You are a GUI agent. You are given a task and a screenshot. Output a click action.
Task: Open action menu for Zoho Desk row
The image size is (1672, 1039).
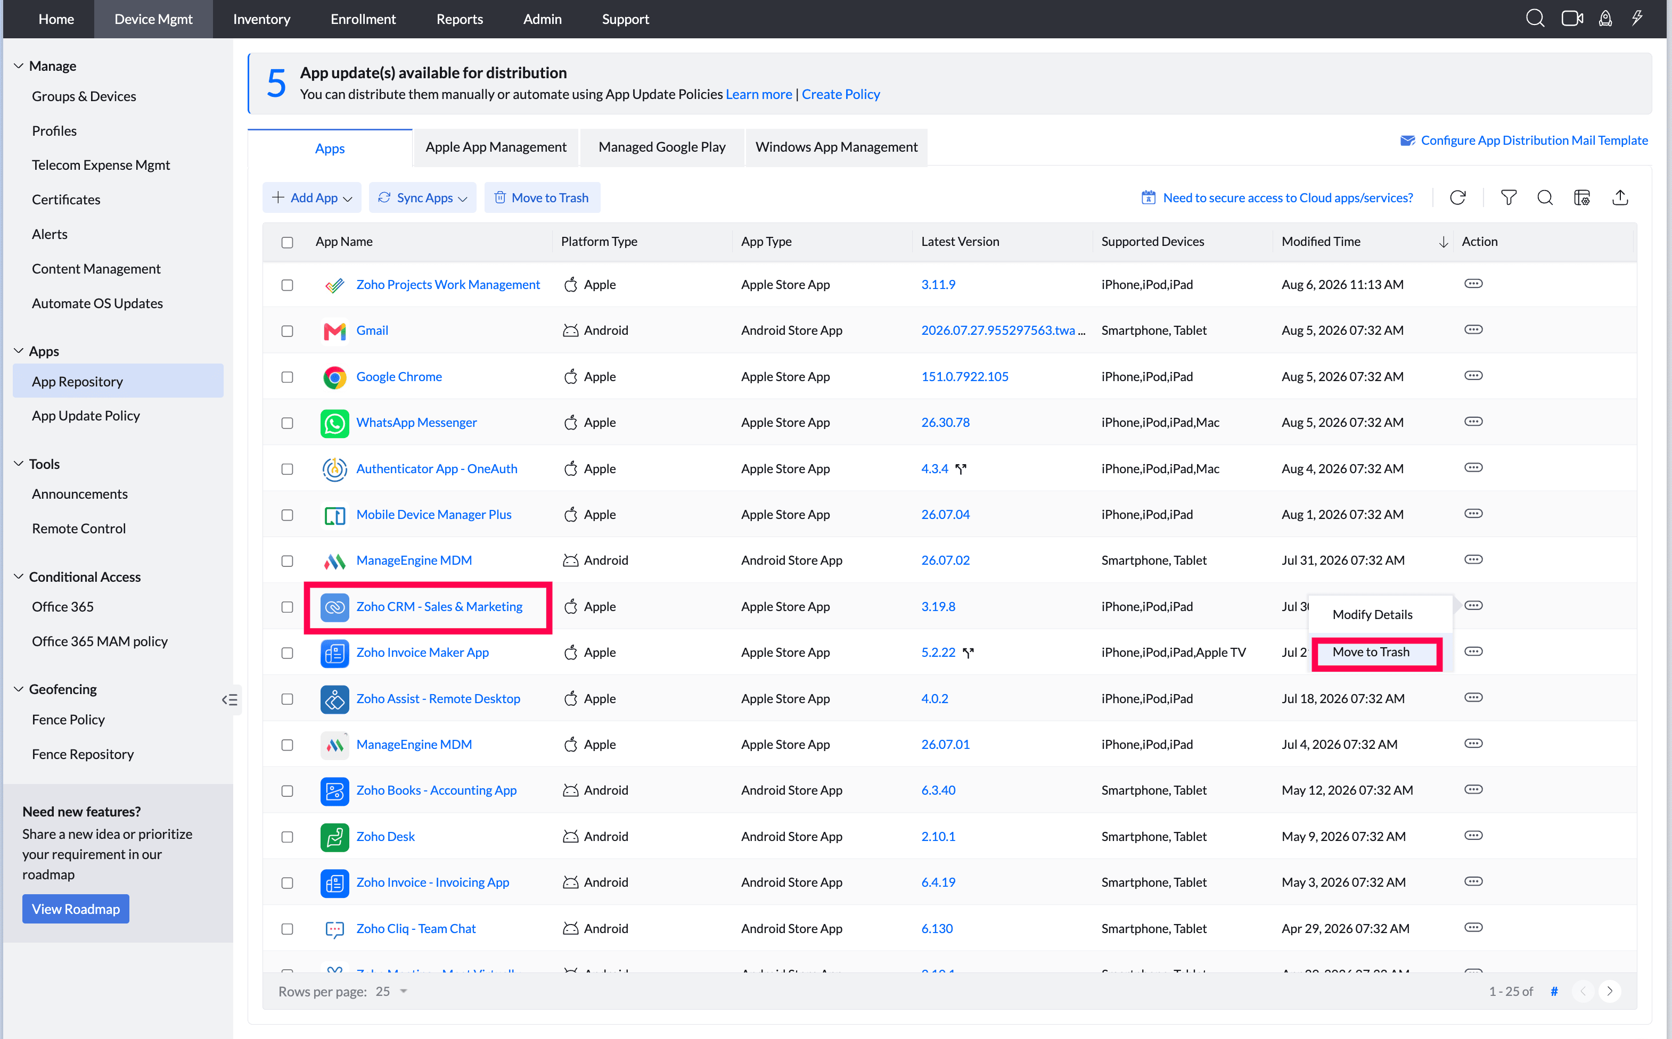tap(1473, 836)
